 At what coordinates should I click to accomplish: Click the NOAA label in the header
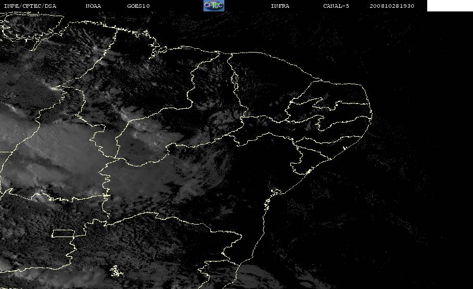[93, 6]
